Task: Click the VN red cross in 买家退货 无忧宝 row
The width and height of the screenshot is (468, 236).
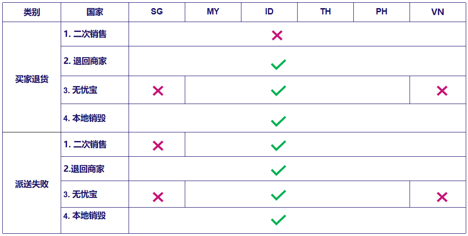Action: (442, 91)
